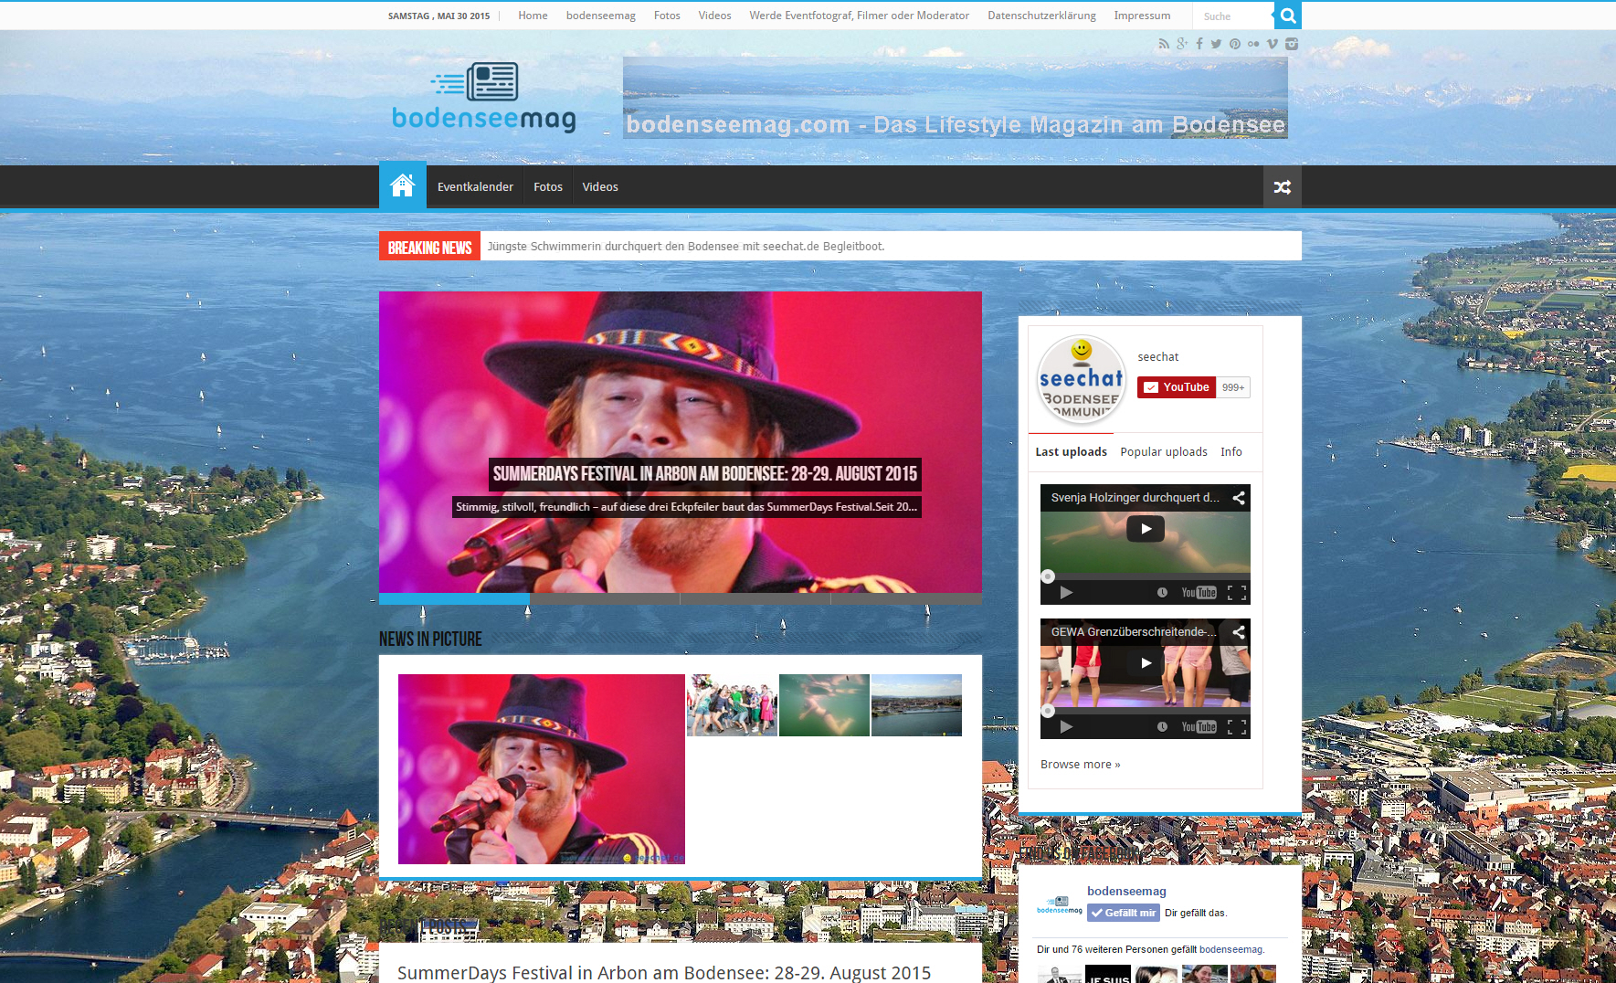
Task: Play the Svenja Holzinger video center button
Action: [1146, 529]
